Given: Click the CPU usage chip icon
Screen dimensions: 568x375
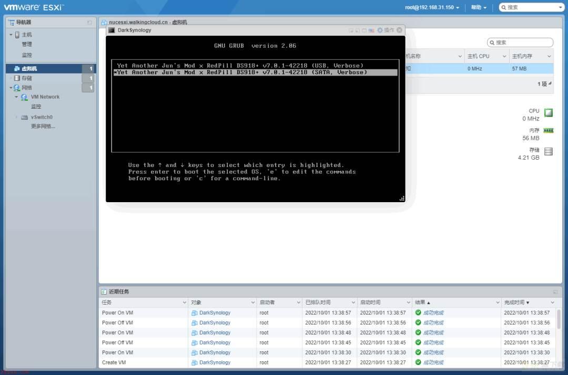Looking at the screenshot, I should (549, 112).
